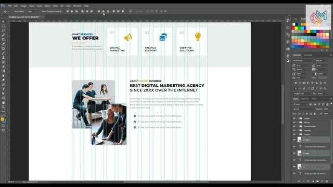The width and height of the screenshot is (333, 187).
Task: Open the Window menu
Action: 77,6
